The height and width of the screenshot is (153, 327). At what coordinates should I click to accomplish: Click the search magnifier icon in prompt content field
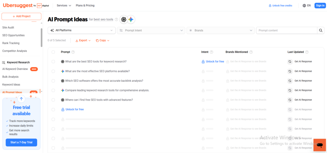click(320, 30)
